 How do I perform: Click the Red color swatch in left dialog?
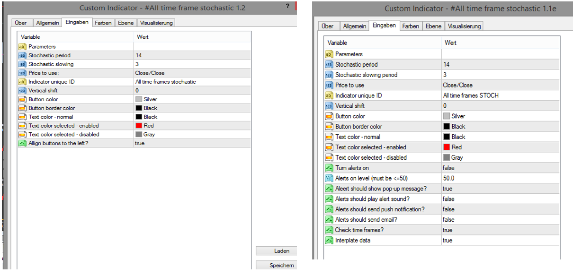click(138, 126)
